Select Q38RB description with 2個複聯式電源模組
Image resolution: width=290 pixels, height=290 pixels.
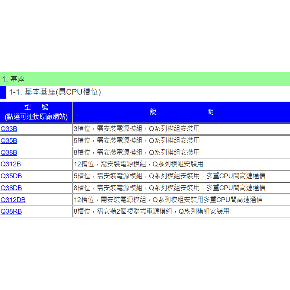pos(152,211)
